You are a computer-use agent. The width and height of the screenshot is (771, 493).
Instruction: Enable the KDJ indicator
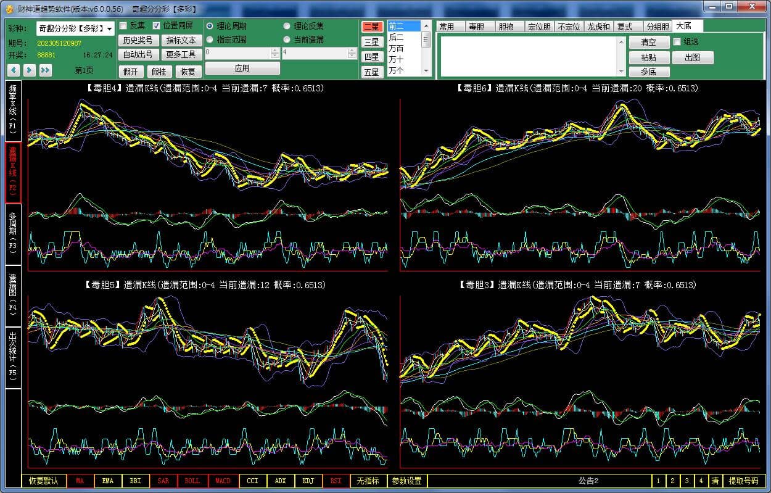point(308,481)
